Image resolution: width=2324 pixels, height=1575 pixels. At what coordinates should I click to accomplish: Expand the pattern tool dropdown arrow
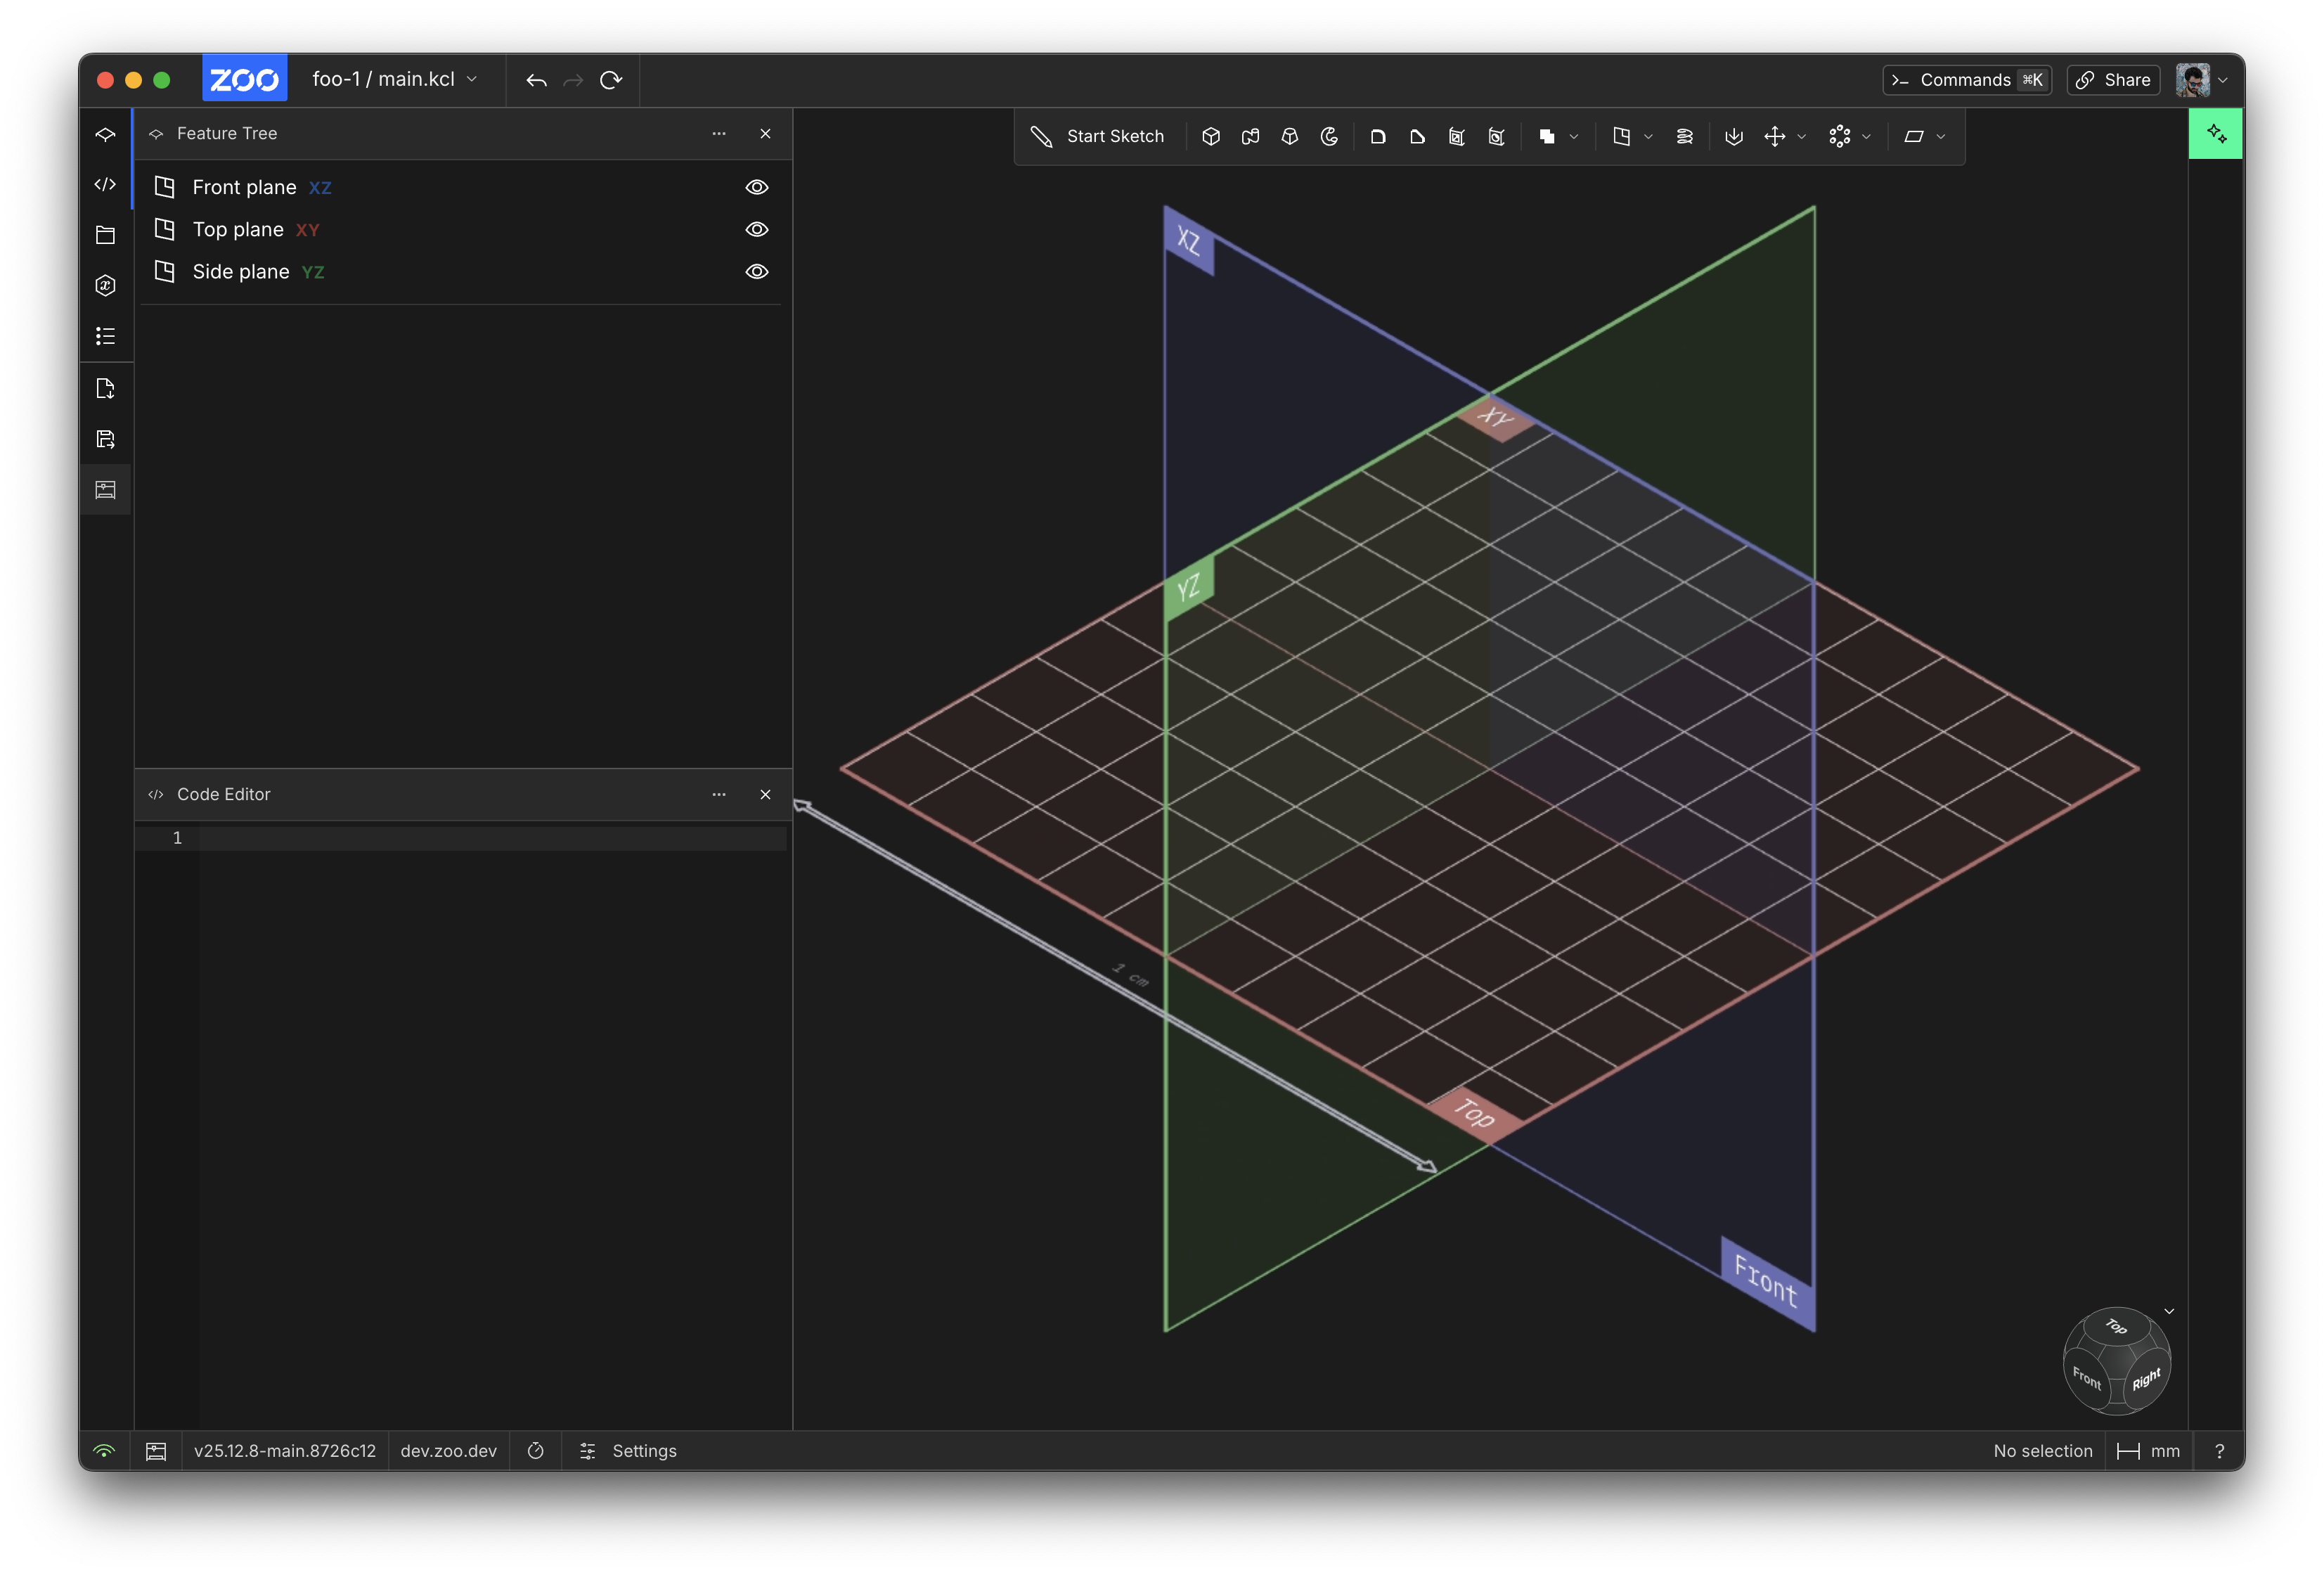tap(1866, 137)
